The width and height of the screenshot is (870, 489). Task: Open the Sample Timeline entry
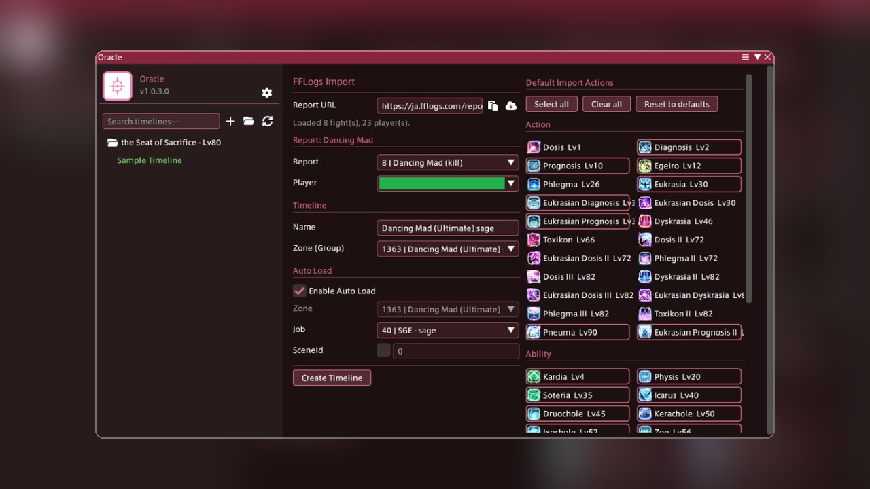[150, 160]
